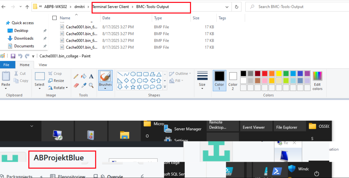Refresh the BMC-Tools-Output folder
The width and height of the screenshot is (349, 178).
236,7
